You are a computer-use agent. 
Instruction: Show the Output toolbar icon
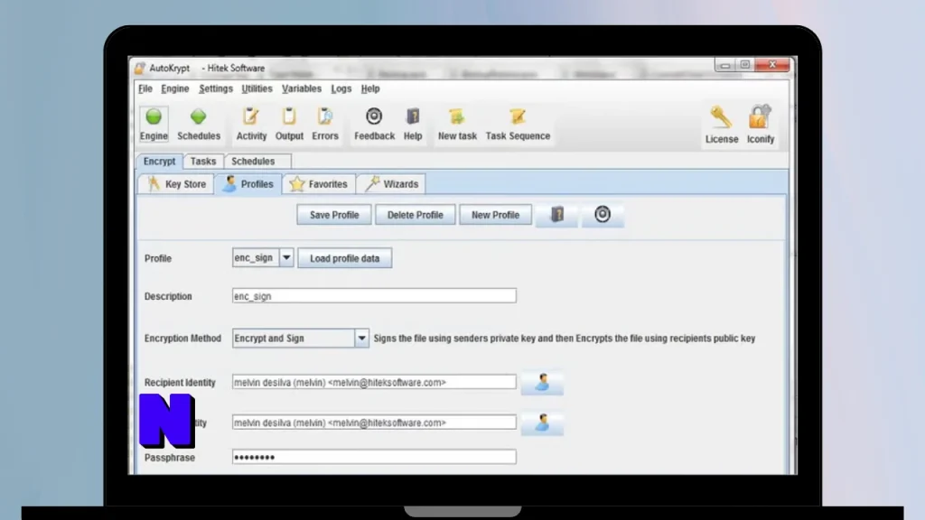point(289,124)
